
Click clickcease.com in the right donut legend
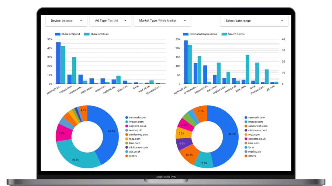click(x=256, y=130)
